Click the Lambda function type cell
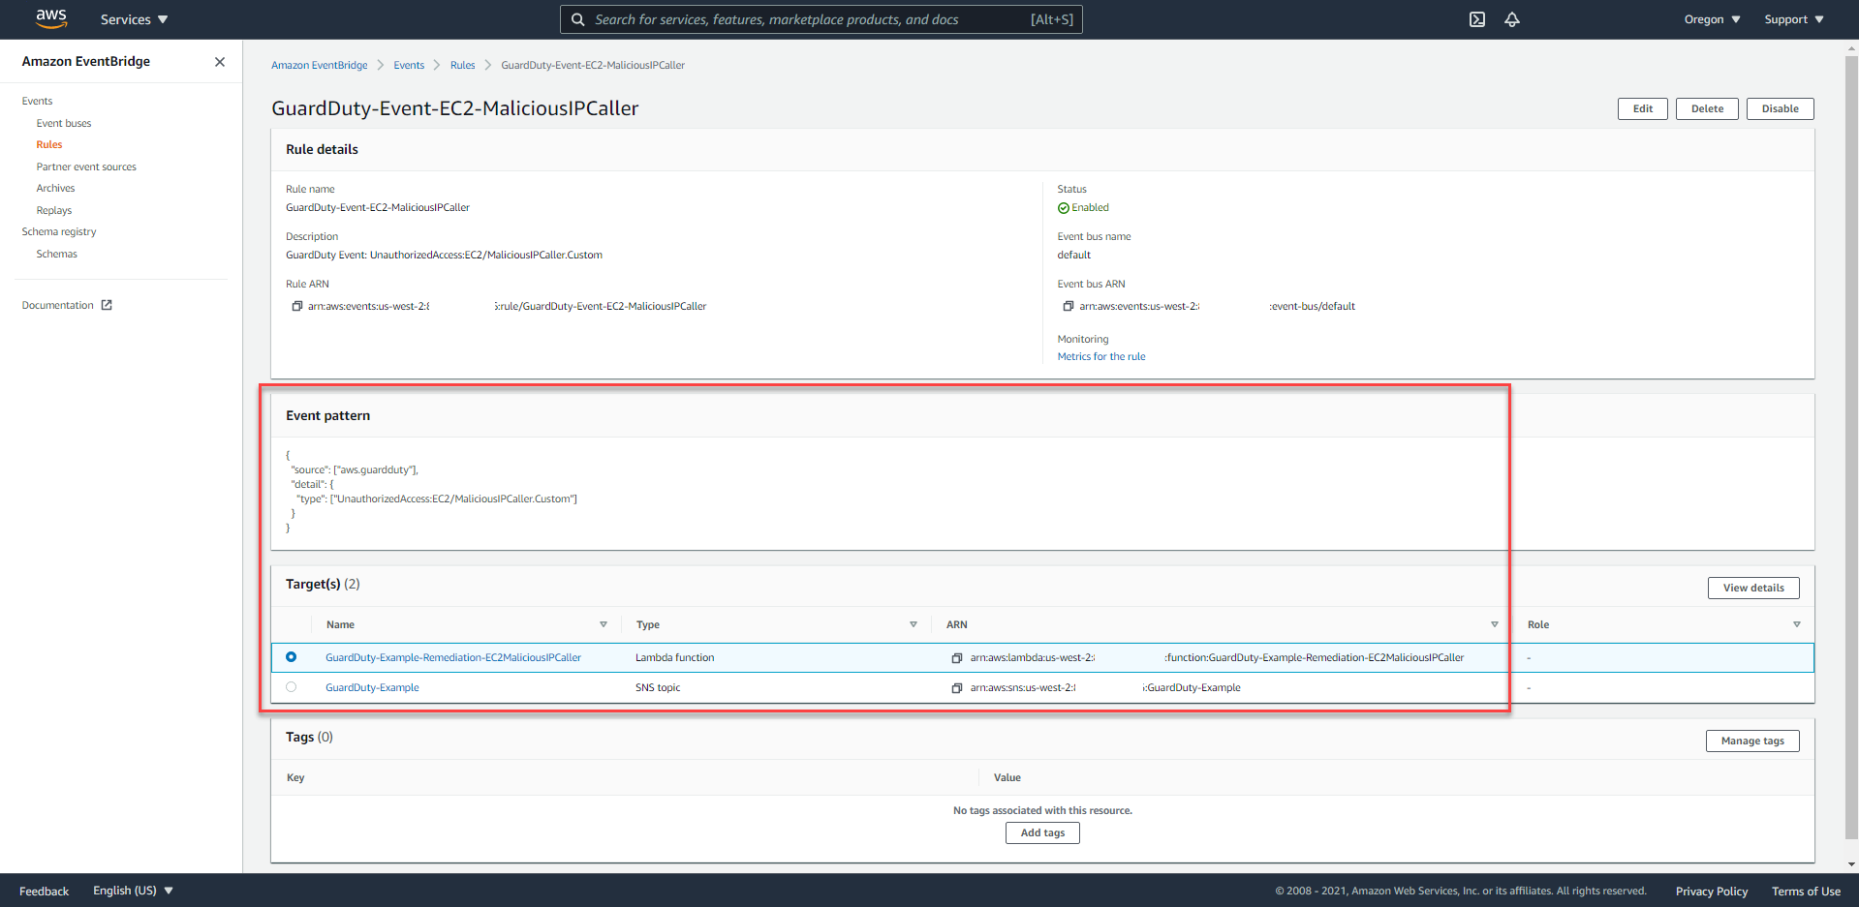Image resolution: width=1859 pixels, height=907 pixels. coord(675,657)
